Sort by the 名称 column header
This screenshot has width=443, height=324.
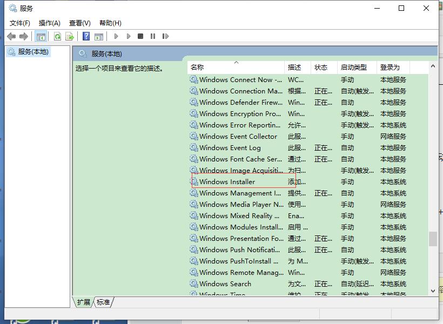(236, 67)
